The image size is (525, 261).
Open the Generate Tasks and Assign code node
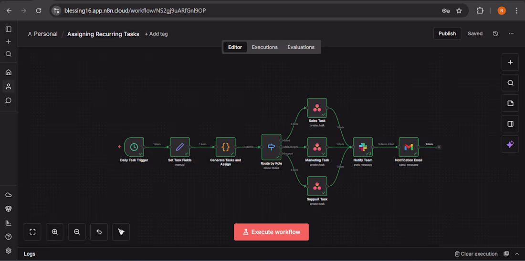226,147
